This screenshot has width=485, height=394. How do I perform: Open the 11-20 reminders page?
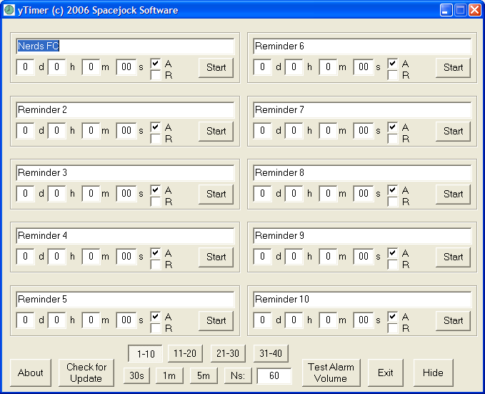tap(186, 353)
